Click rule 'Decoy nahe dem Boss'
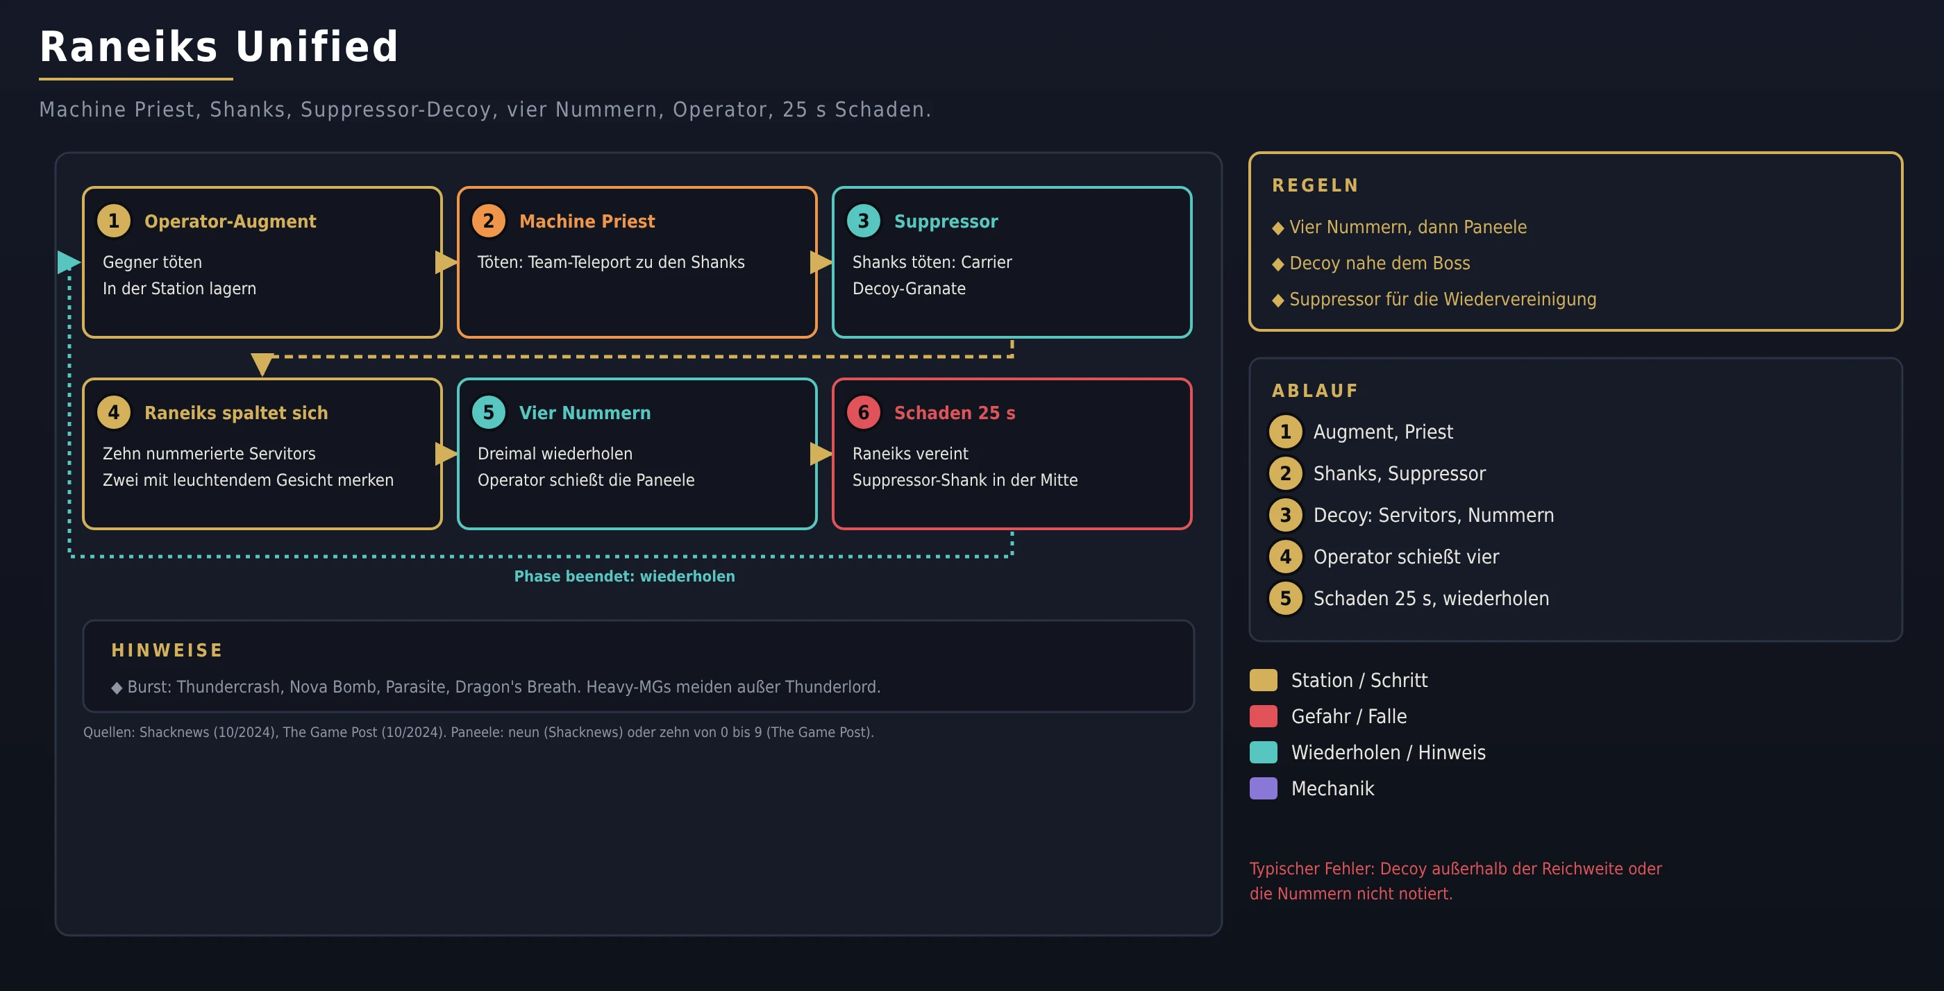Image resolution: width=1944 pixels, height=991 pixels. click(1380, 263)
